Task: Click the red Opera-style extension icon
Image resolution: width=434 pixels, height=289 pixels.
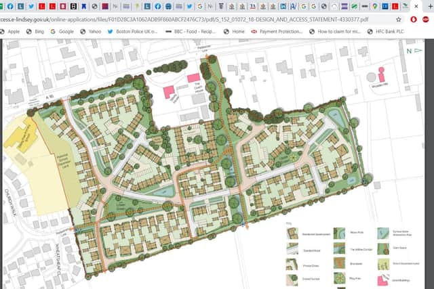Action: [414, 20]
